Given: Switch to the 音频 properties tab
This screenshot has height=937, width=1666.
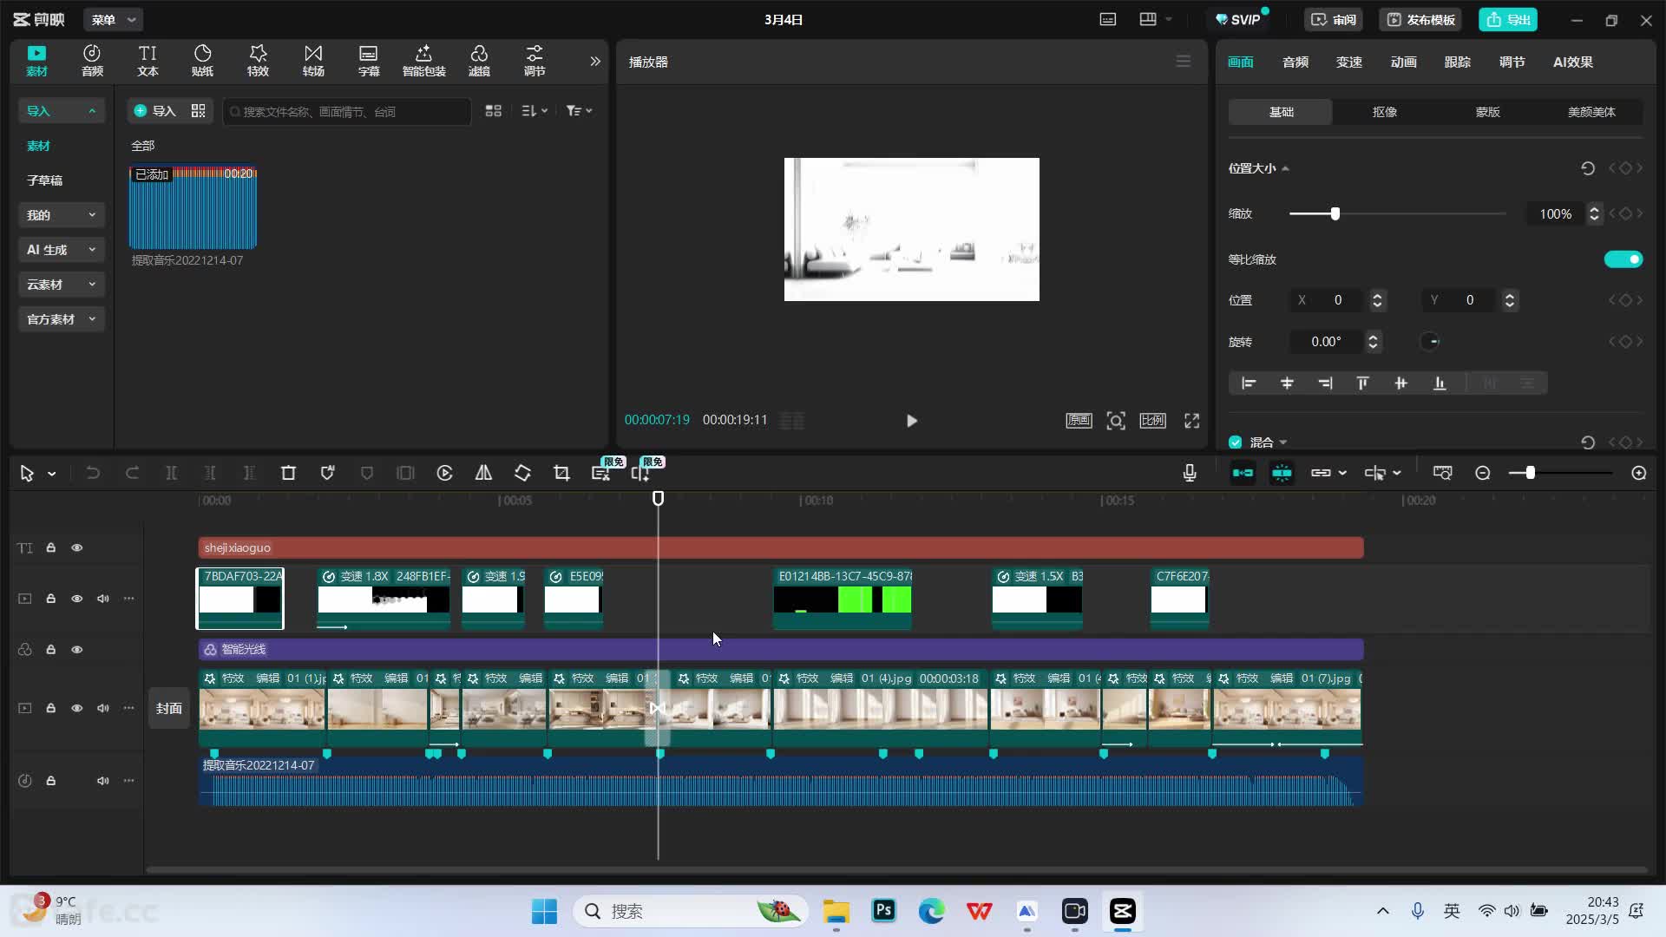Looking at the screenshot, I should coord(1295,62).
